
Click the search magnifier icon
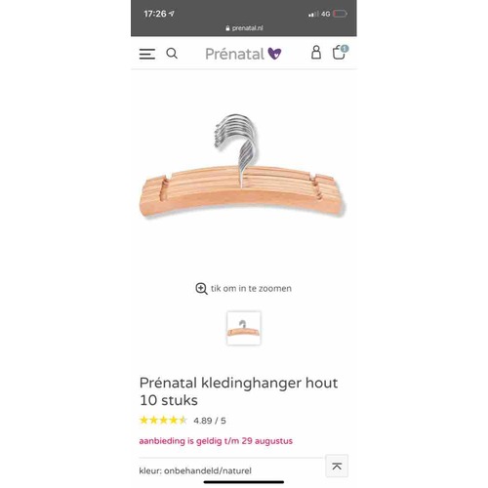[172, 54]
